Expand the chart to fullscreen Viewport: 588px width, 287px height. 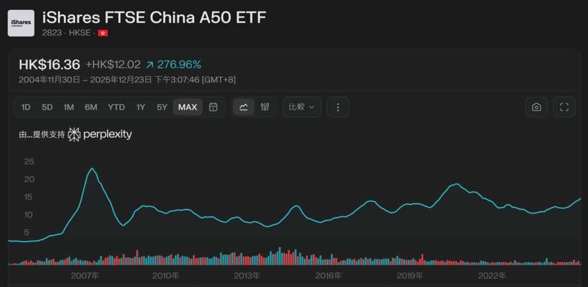point(564,107)
